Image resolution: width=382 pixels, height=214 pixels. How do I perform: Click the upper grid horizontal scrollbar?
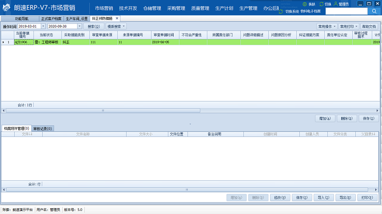coord(102,110)
